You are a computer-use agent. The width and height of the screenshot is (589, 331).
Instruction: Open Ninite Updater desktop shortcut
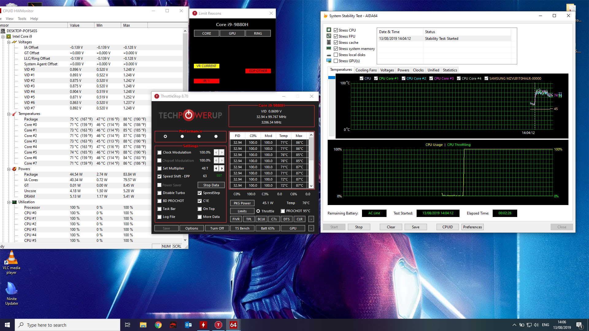pos(11,294)
